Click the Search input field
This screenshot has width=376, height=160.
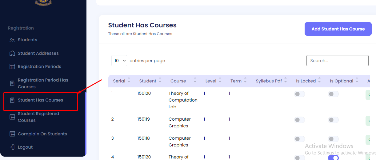pos(337,61)
